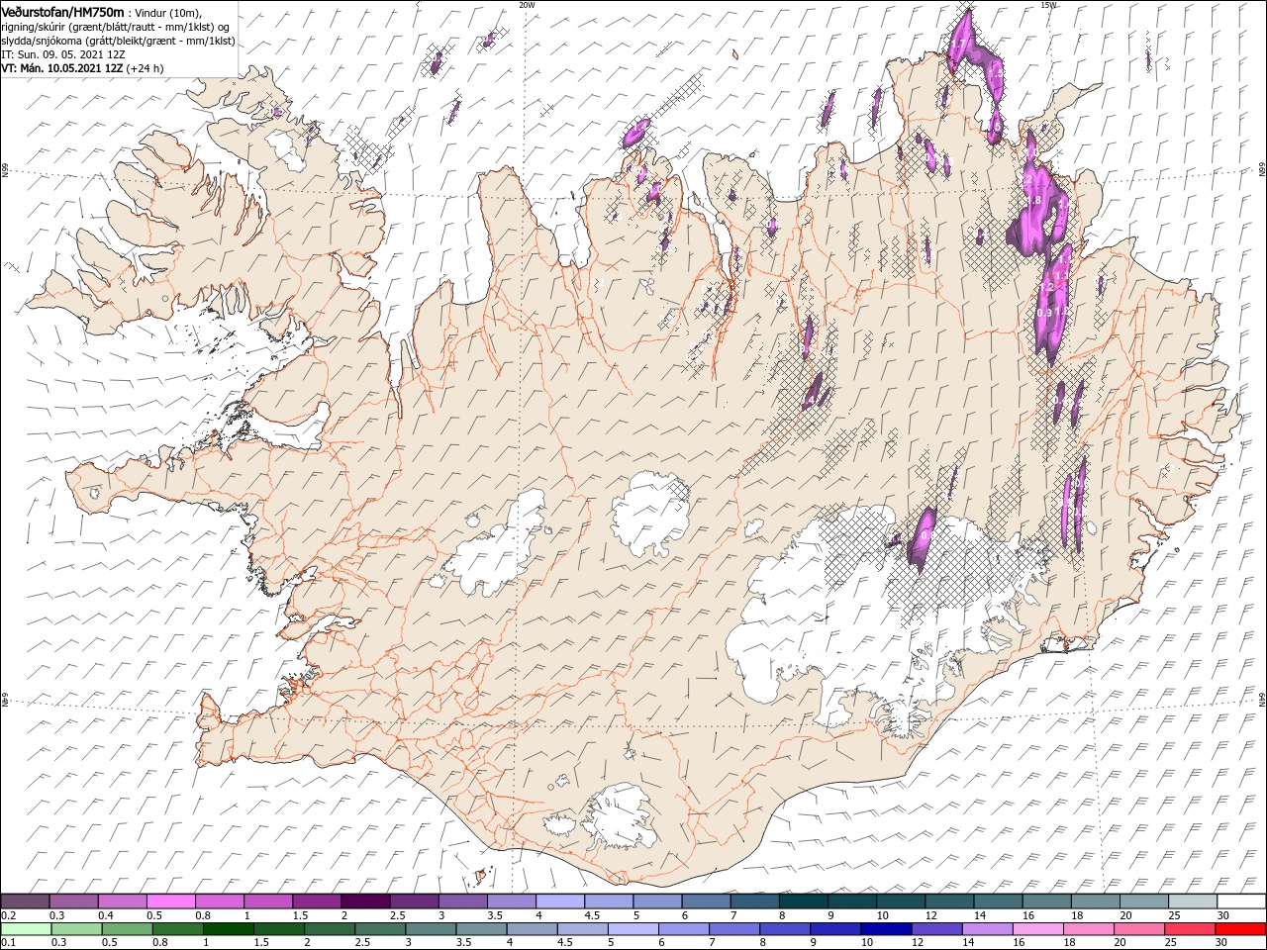Click the slate blue snow swatch labeled 6

click(705, 902)
